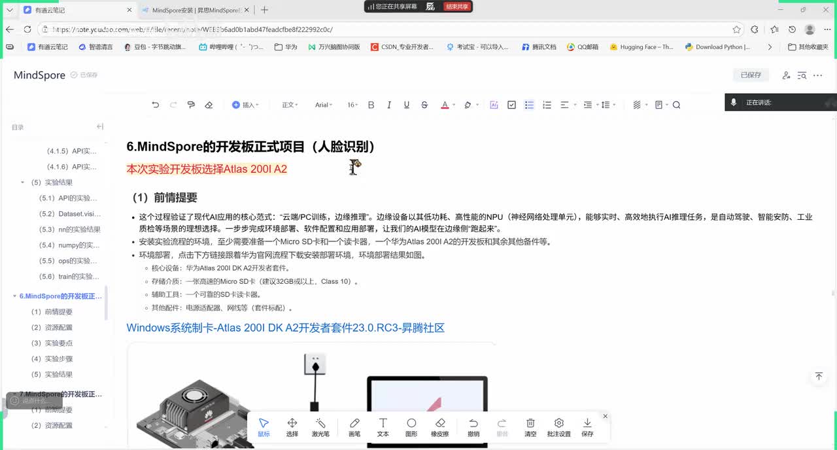Click the share/collaborators icon

coord(786,75)
